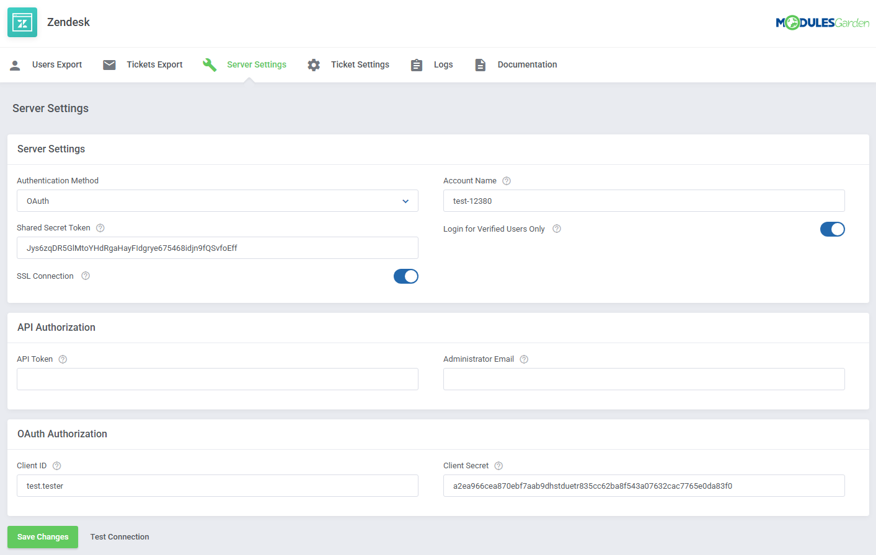Click inside the API Token field

pyautogui.click(x=217, y=379)
